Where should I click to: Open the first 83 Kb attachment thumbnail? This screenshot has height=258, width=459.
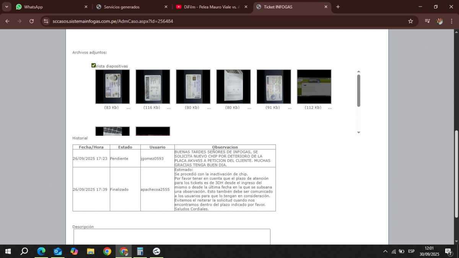pos(112,87)
